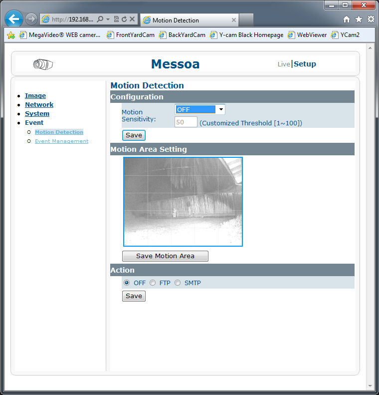Click the Add to Favorites bar star icon
This screenshot has height=395, width=379.
[11, 35]
